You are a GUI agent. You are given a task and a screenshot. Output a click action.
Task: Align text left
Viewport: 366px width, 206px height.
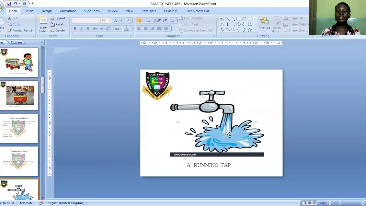click(x=139, y=28)
